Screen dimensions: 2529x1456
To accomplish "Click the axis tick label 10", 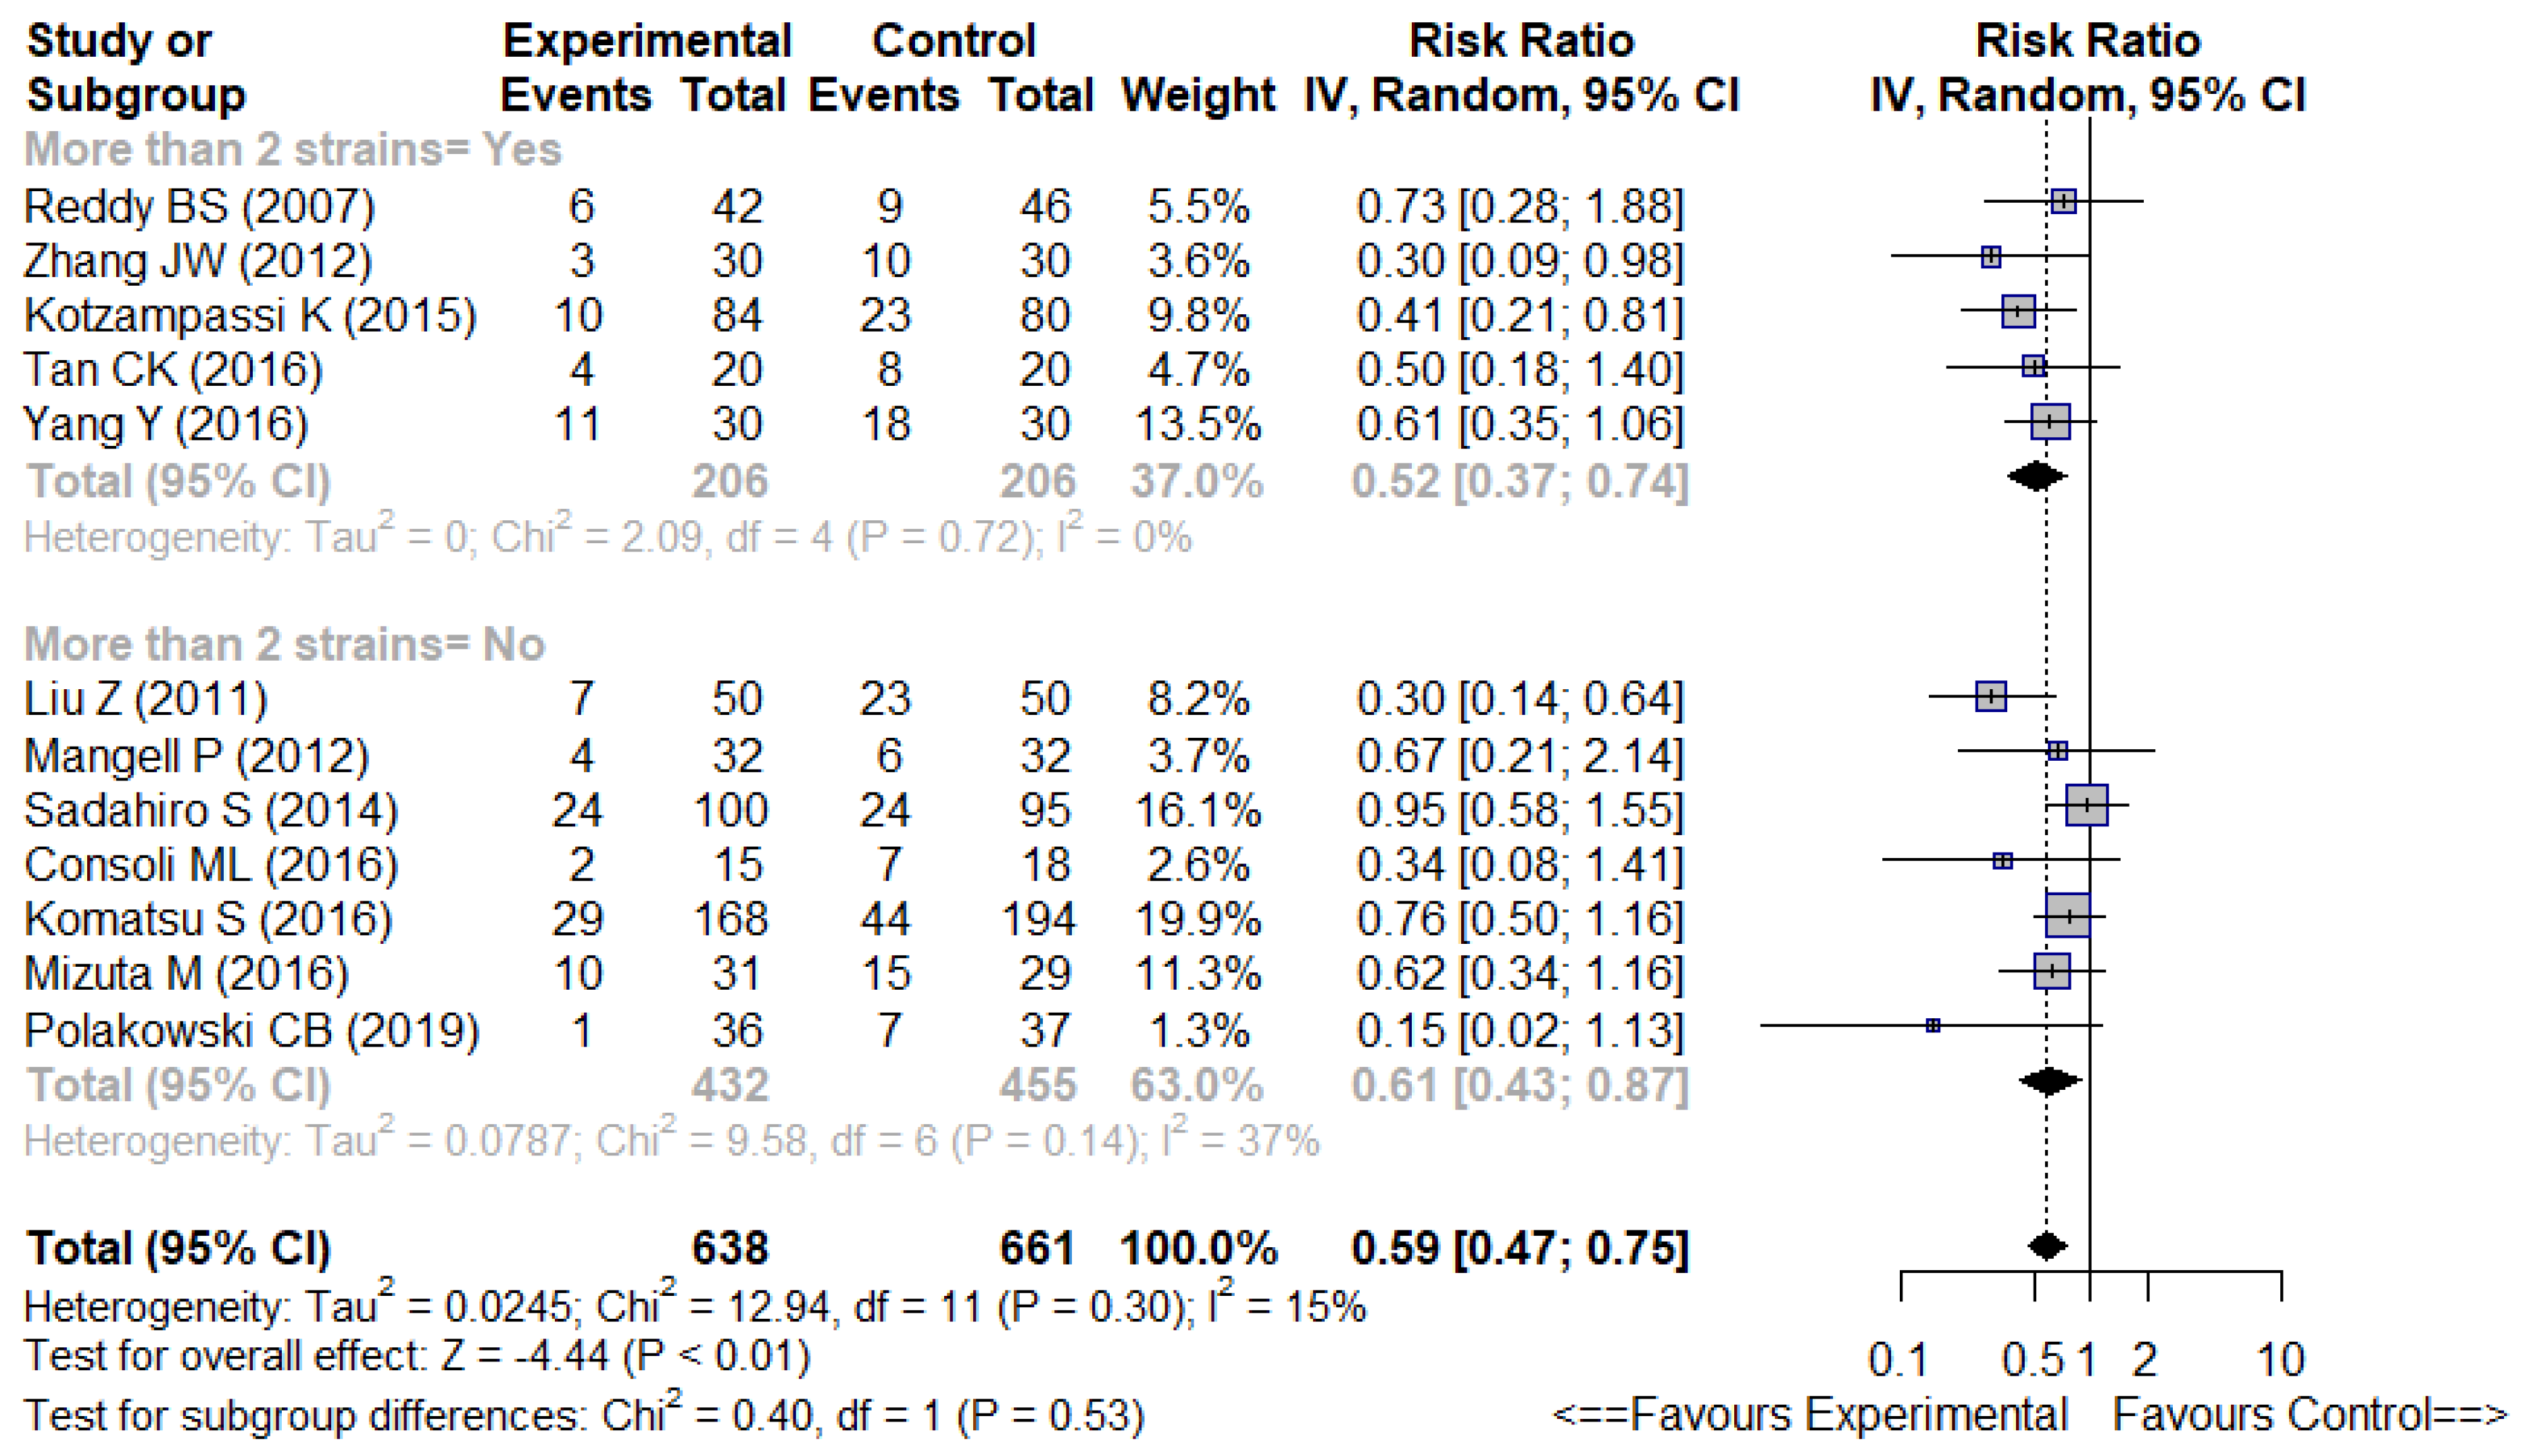I will pyautogui.click(x=2280, y=1360).
